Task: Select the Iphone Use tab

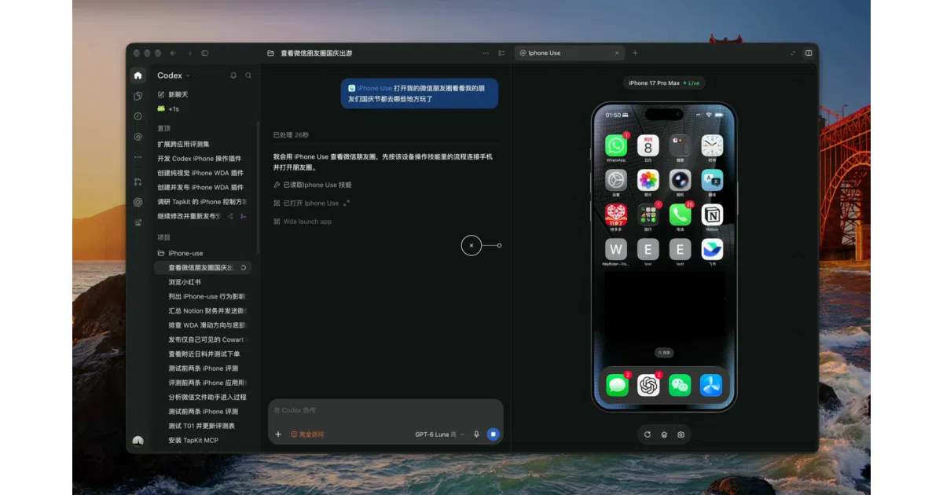Action: [x=569, y=53]
